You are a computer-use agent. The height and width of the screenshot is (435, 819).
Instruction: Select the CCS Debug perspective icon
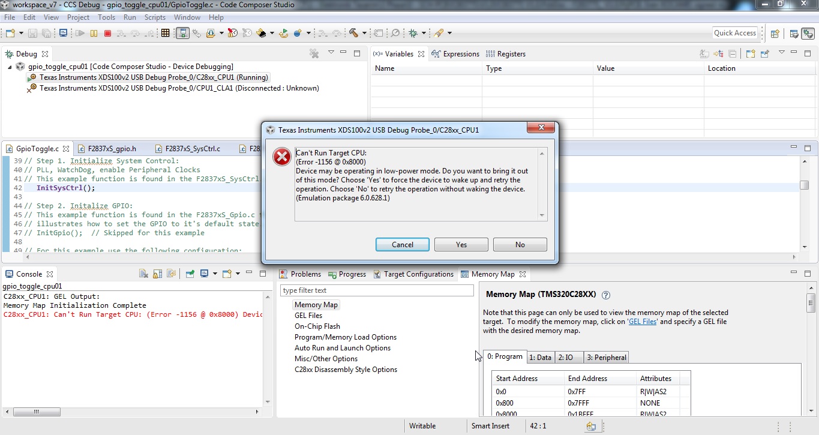click(x=808, y=34)
